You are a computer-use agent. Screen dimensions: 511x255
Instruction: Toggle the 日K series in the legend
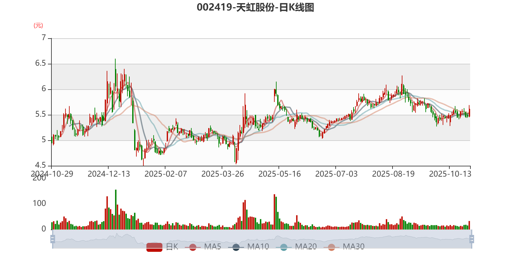pos(162,247)
